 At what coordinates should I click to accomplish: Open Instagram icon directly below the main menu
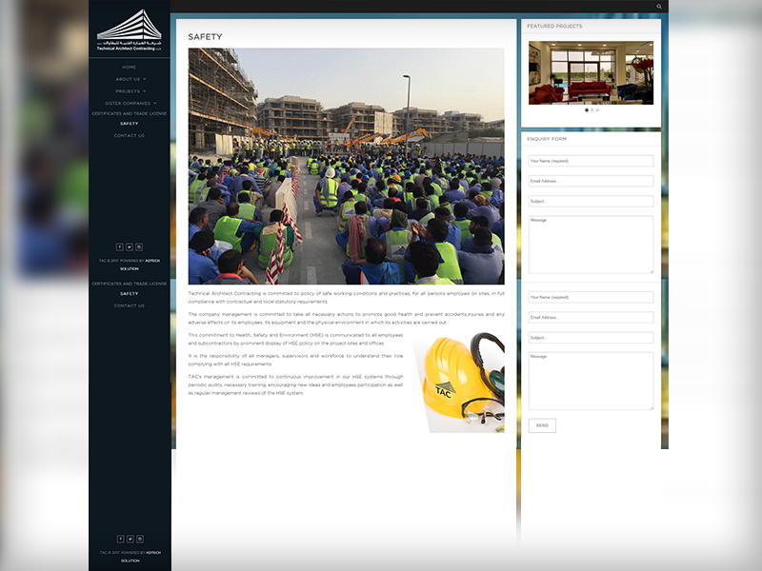click(139, 246)
